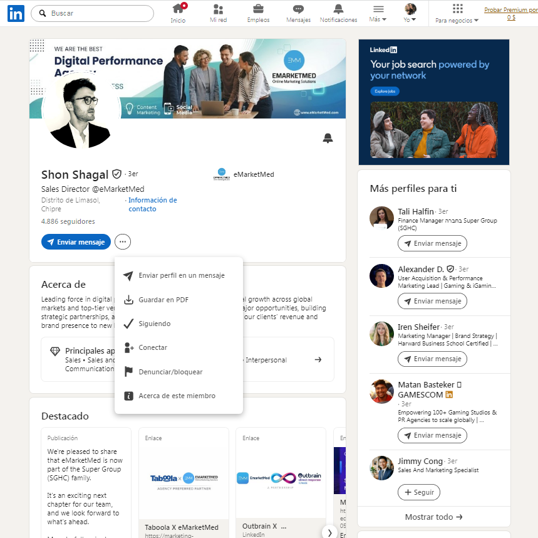Send message to Iren Sheifer

[432, 359]
